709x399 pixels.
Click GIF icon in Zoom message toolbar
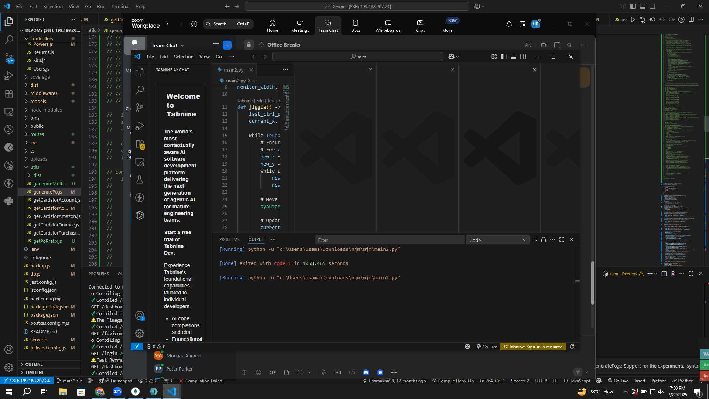273,372
